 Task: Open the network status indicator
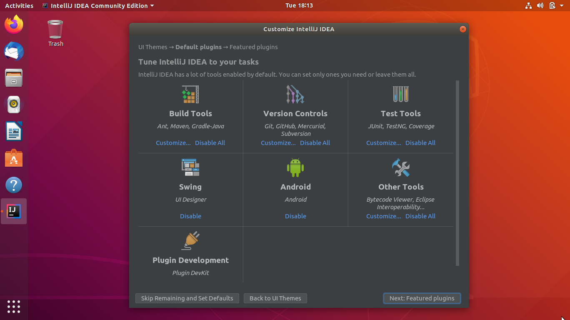528,5
